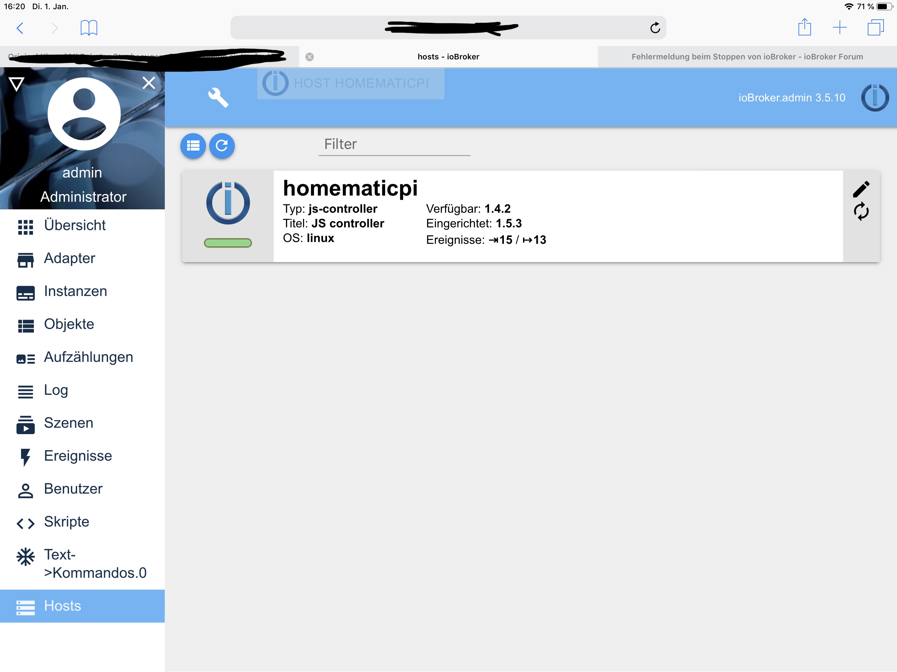Click Typ: js-controller text
The height and width of the screenshot is (672, 897).
[x=330, y=209]
